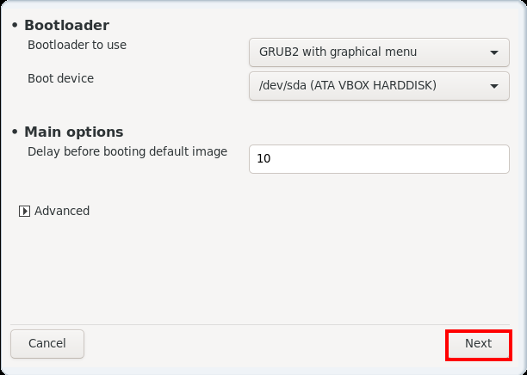Select the '/dev/sda (ATA VBOX HARDDISK)' text
The height and width of the screenshot is (375, 527).
coord(348,86)
